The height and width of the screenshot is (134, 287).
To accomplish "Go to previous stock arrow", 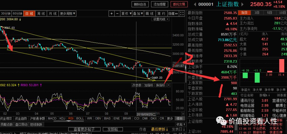I will pos(195,4).
